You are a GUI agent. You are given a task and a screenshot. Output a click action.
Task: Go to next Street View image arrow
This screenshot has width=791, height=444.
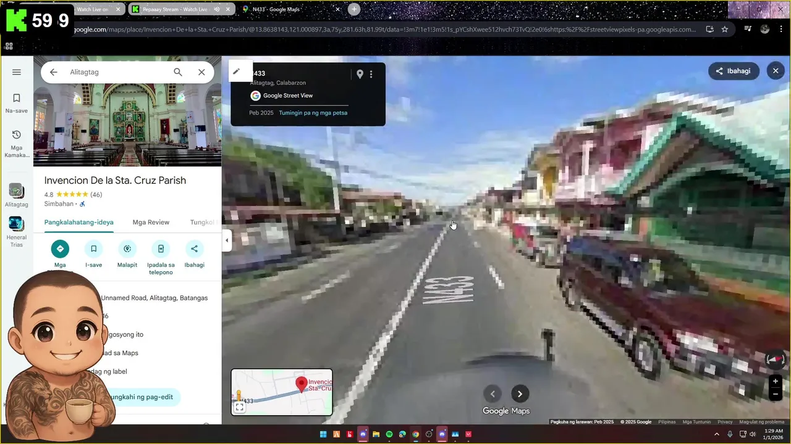520,394
